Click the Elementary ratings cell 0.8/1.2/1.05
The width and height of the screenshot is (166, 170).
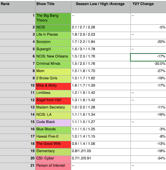pyautogui.click(x=101, y=151)
